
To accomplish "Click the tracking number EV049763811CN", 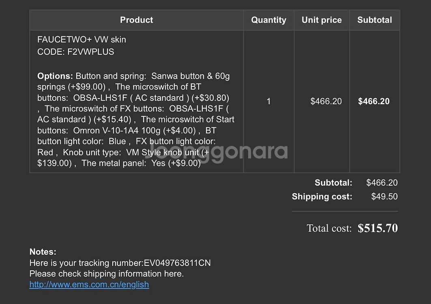I will click(x=177, y=263).
